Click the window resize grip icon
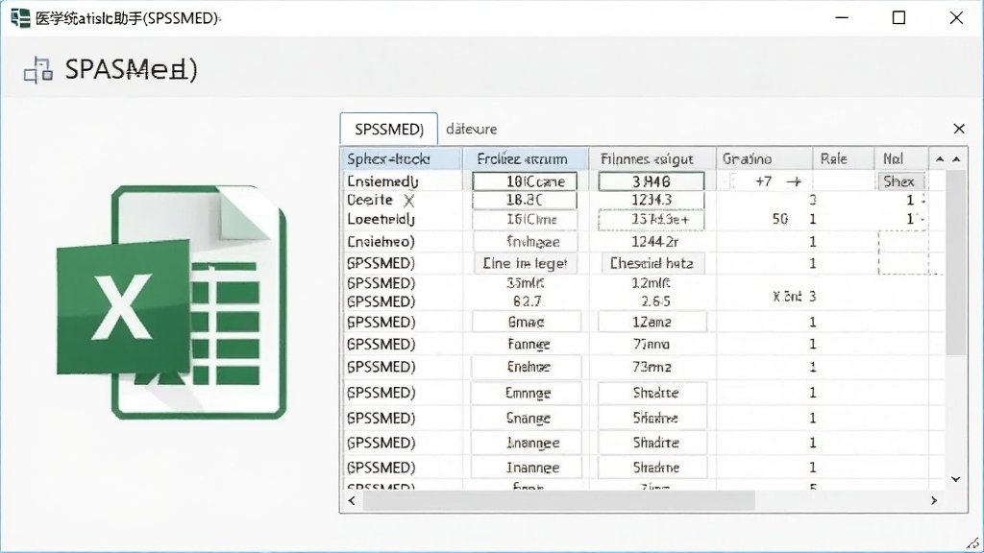Screen dimensions: 984x553 pos(973,543)
